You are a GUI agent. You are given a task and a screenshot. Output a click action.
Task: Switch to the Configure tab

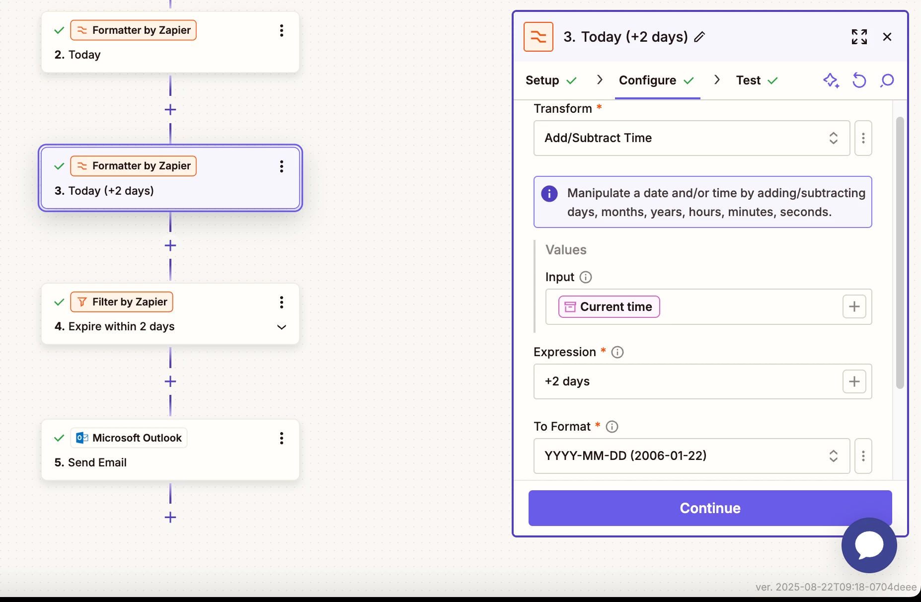pos(657,80)
